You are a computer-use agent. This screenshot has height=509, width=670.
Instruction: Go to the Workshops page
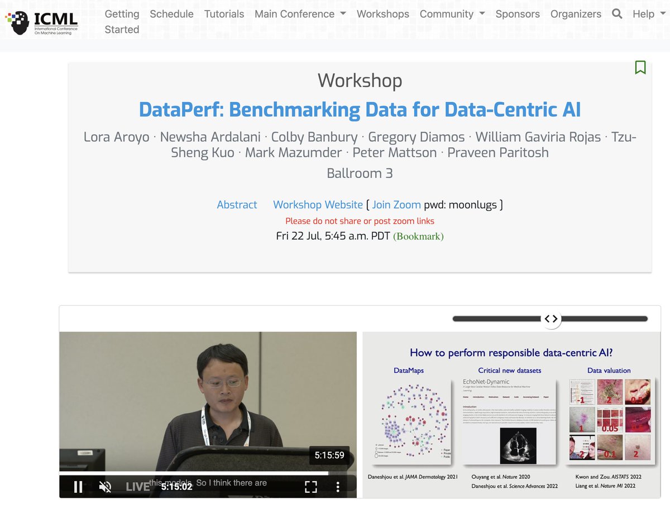click(383, 14)
